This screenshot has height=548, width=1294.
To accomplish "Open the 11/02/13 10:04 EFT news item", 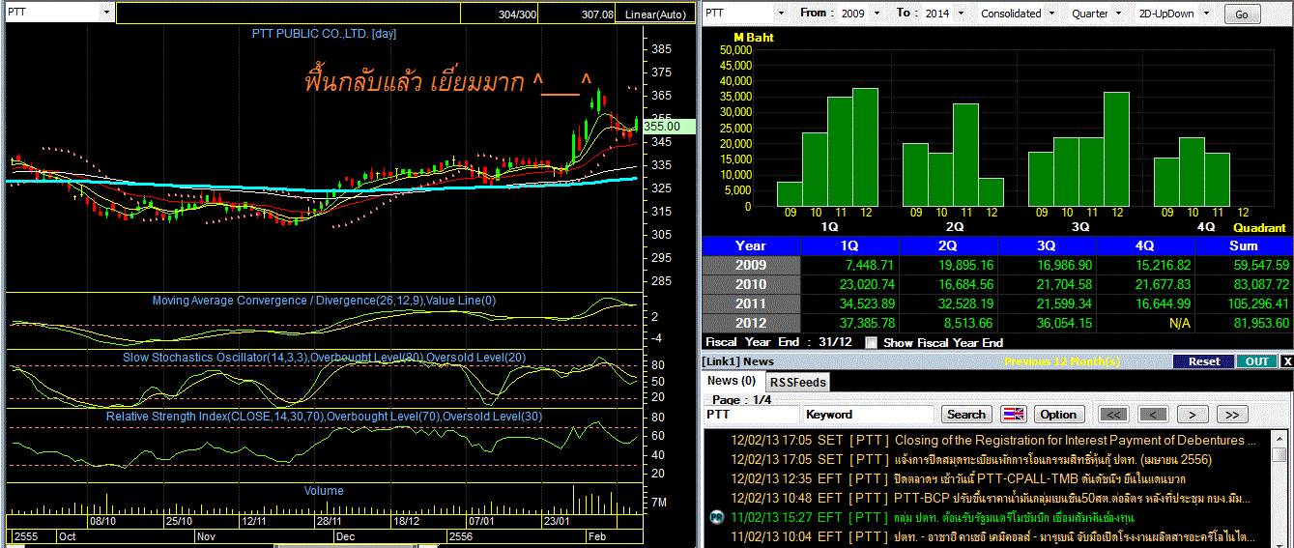I will (988, 535).
